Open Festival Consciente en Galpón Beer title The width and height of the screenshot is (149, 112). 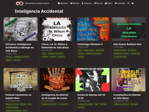[18, 97]
